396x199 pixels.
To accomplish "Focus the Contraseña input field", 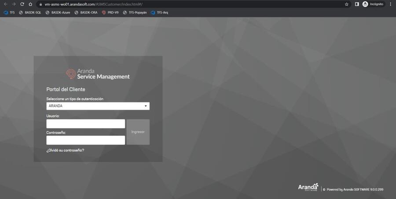I will [86, 140].
